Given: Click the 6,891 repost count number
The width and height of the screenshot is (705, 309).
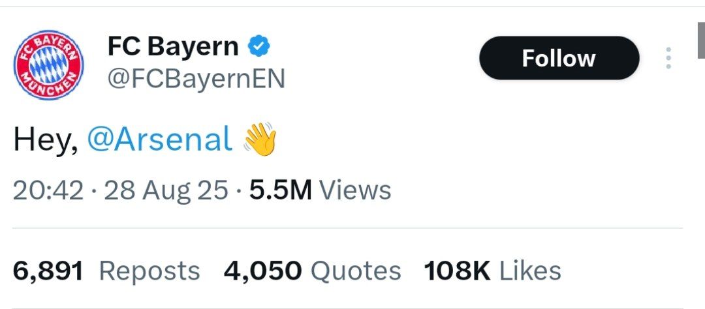Looking at the screenshot, I should click(x=48, y=271).
